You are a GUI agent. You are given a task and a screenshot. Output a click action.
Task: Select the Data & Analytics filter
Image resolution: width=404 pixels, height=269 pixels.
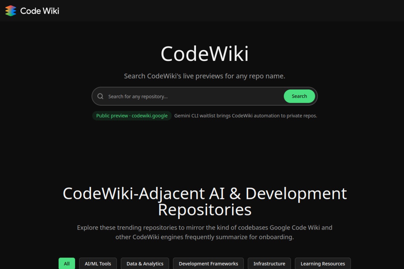point(145,264)
